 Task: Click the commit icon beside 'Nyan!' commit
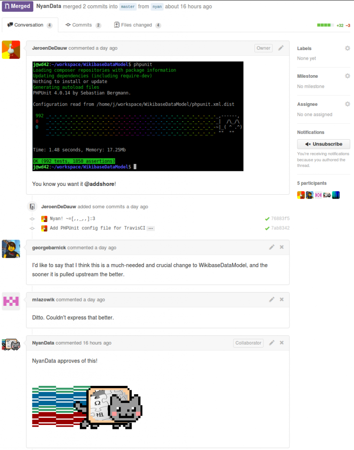[x=32, y=219]
